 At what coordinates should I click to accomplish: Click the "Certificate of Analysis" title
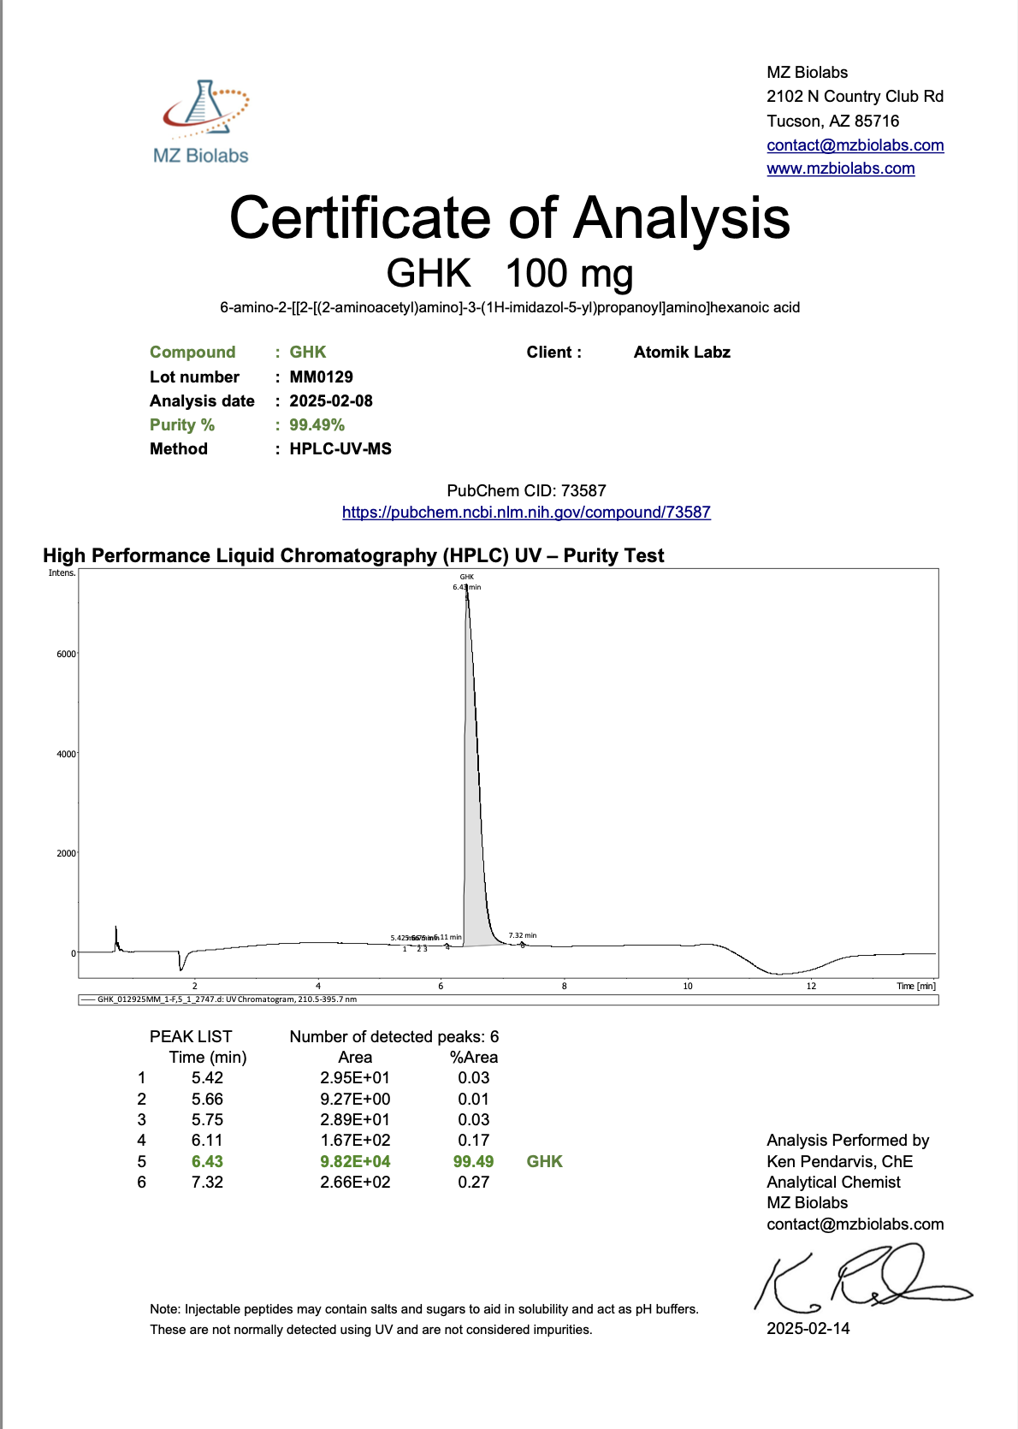(x=510, y=217)
